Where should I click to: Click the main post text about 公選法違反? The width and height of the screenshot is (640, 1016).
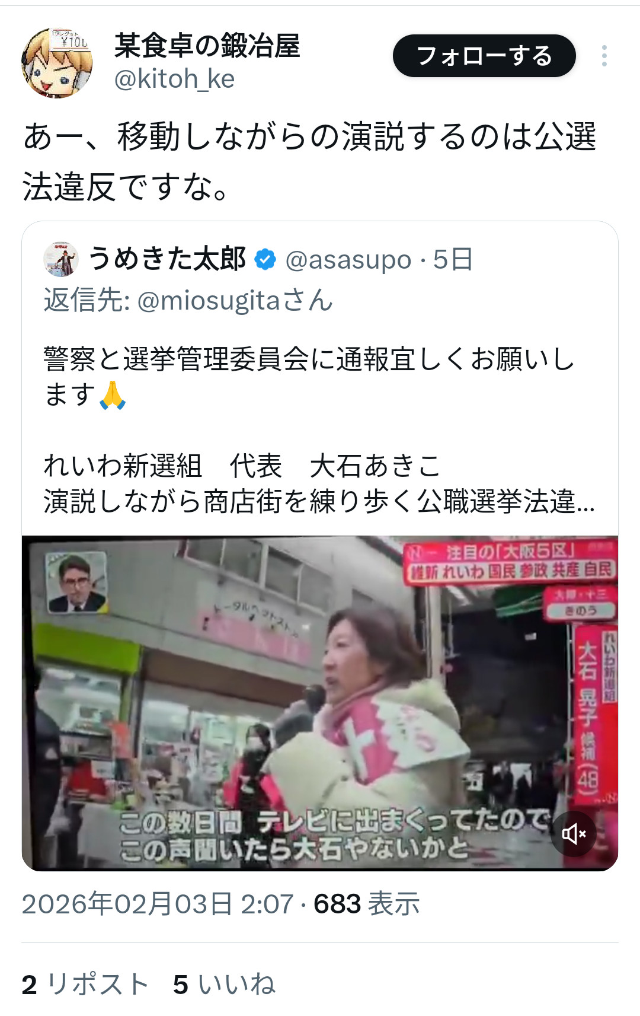[309, 161]
